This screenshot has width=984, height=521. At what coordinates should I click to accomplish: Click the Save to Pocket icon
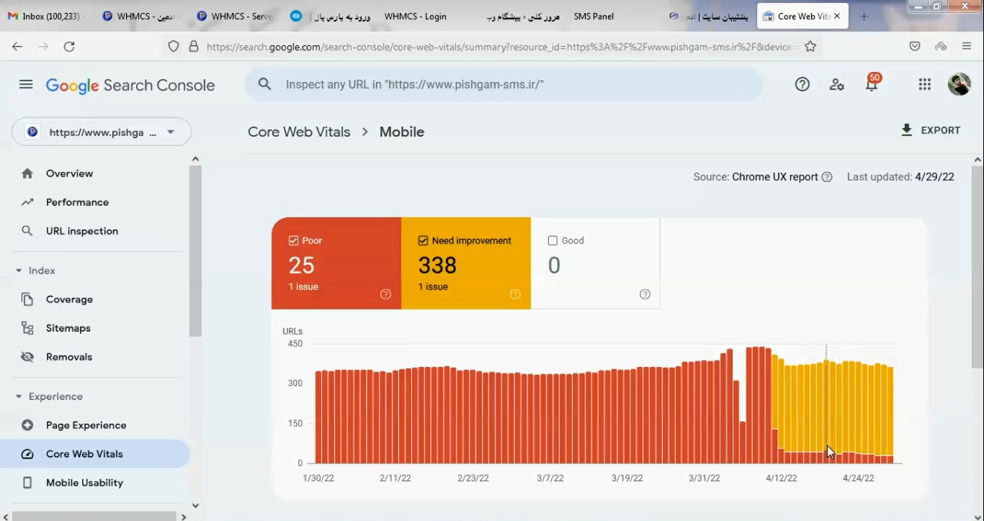pyautogui.click(x=915, y=46)
